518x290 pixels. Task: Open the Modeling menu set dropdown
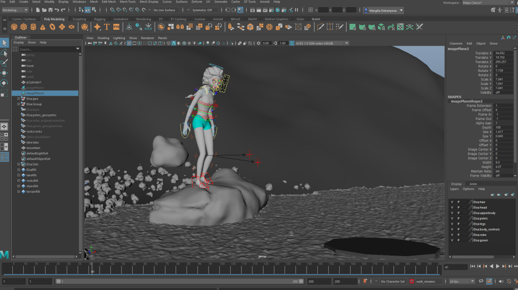15,10
